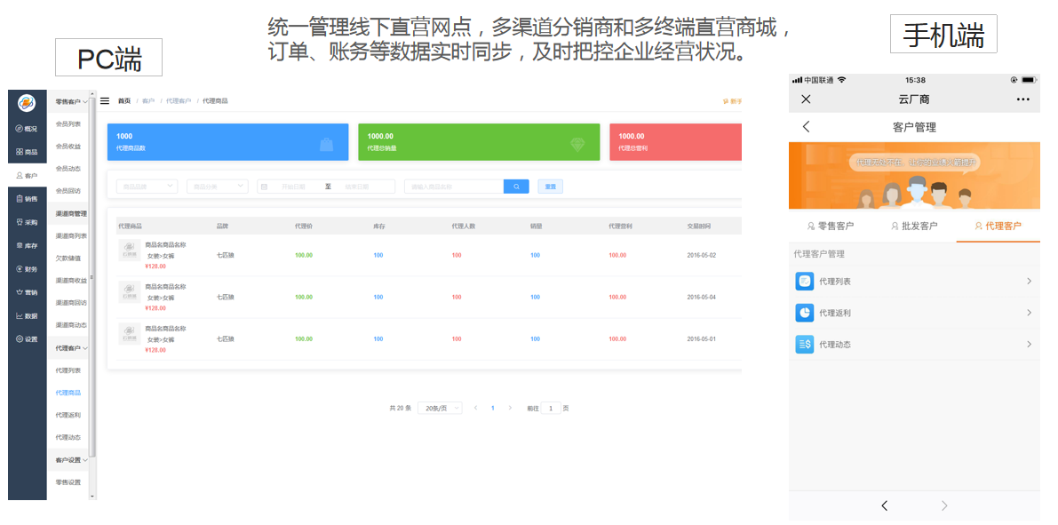Collapse the 代理客户 menu group
This screenshot has width=1058, height=525.
point(72,348)
